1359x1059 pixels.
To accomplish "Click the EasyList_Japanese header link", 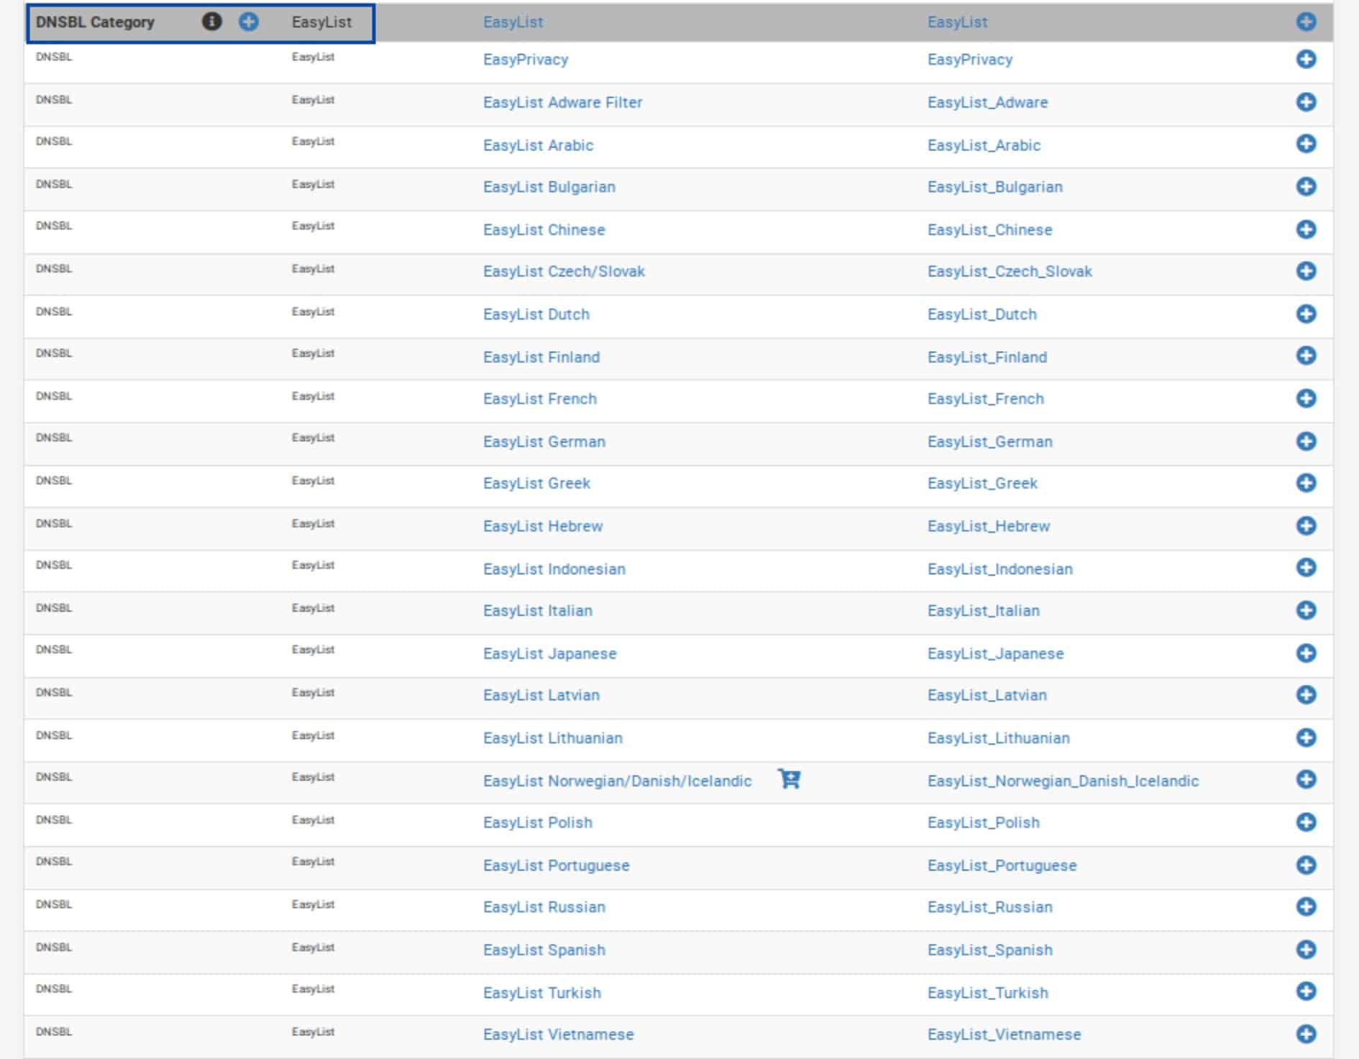I will click(x=995, y=654).
